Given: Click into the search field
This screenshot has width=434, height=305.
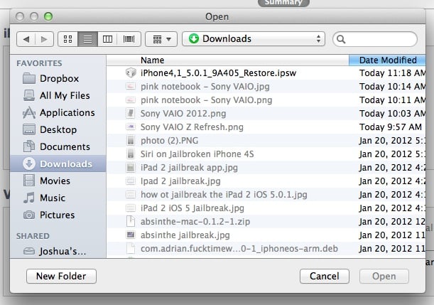Looking at the screenshot, I should 375,39.
